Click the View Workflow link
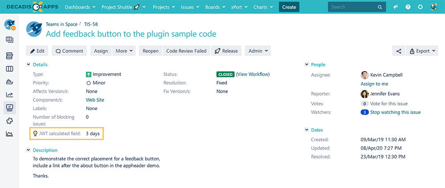 [x=253, y=74]
